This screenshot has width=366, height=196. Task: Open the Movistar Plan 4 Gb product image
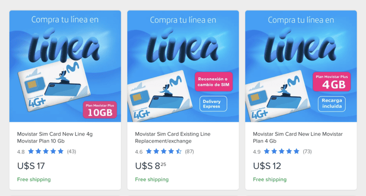click(x=301, y=66)
